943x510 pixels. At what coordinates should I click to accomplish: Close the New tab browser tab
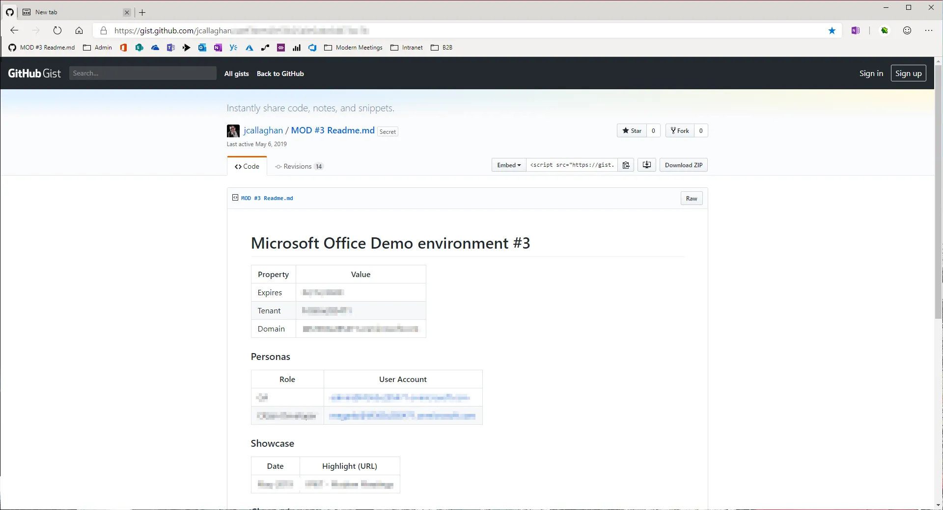click(x=127, y=12)
